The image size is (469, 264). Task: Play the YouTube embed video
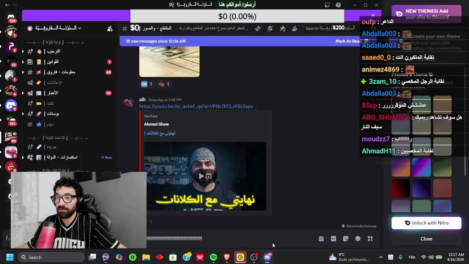point(201,176)
